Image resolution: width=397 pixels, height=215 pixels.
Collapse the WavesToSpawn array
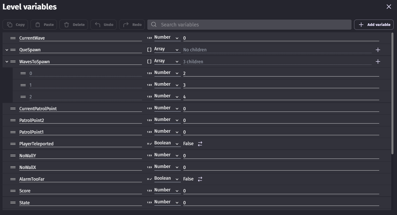7,62
